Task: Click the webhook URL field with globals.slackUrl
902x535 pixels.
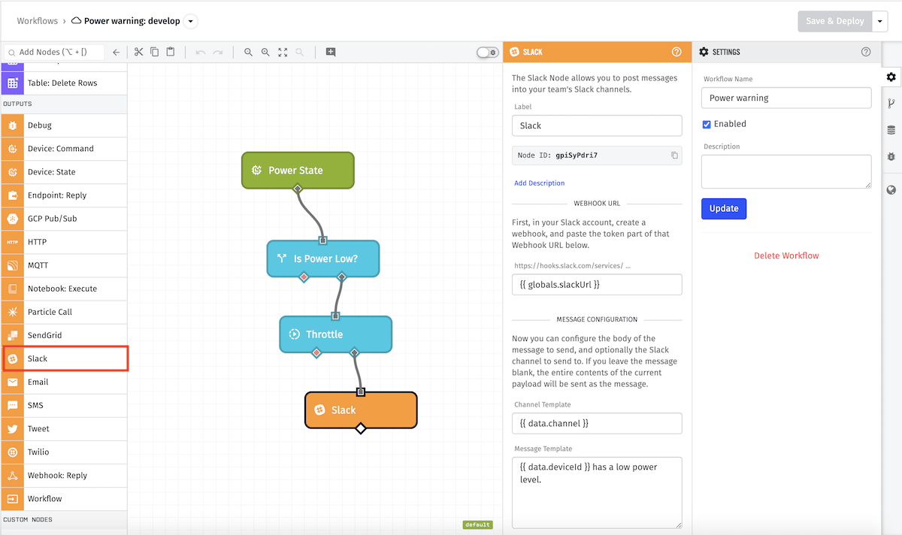Action: (597, 285)
